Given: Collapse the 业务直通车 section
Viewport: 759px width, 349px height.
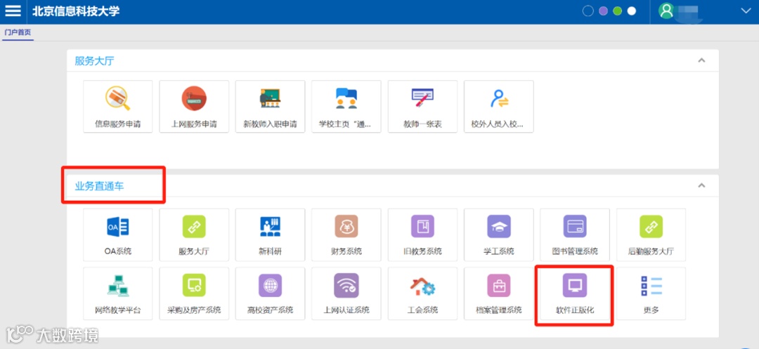Looking at the screenshot, I should click(701, 185).
